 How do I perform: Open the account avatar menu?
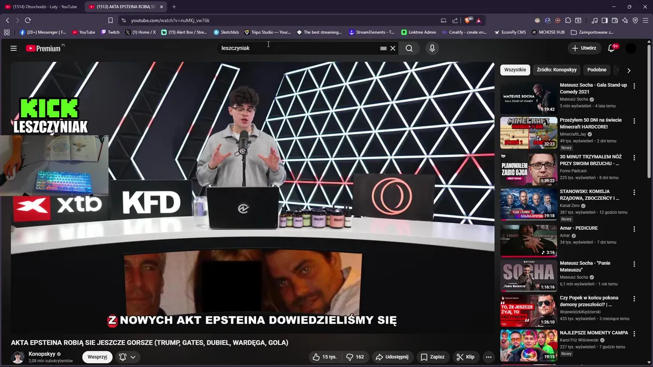(631, 48)
